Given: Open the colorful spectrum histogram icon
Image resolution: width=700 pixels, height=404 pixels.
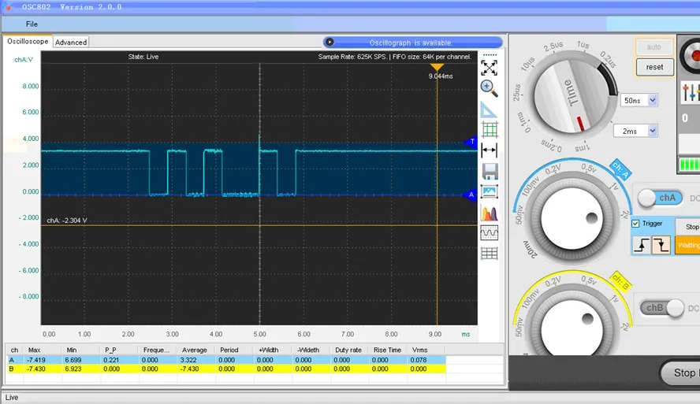Looking at the screenshot, I should [489, 213].
